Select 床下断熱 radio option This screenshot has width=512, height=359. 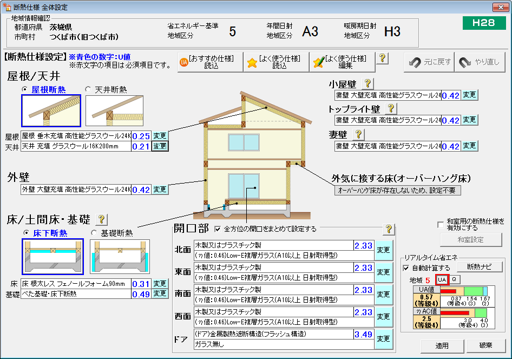(x=27, y=233)
